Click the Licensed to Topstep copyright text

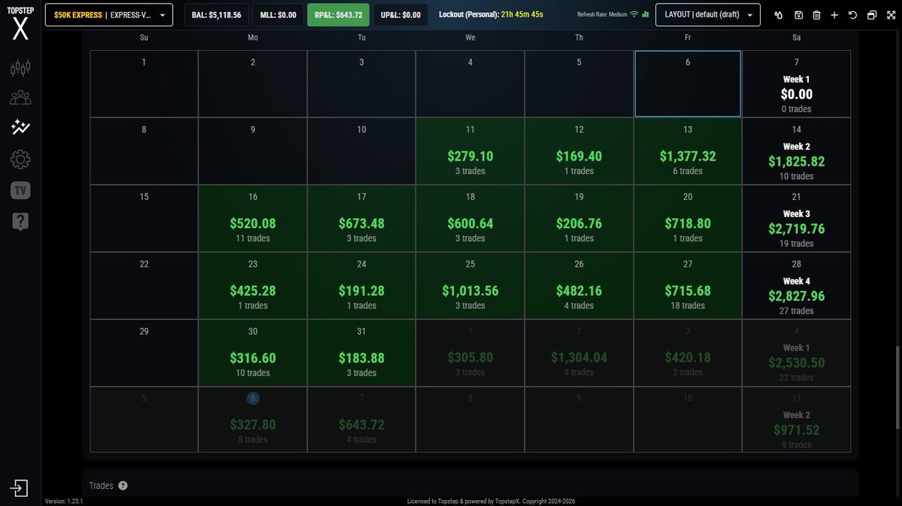click(491, 501)
